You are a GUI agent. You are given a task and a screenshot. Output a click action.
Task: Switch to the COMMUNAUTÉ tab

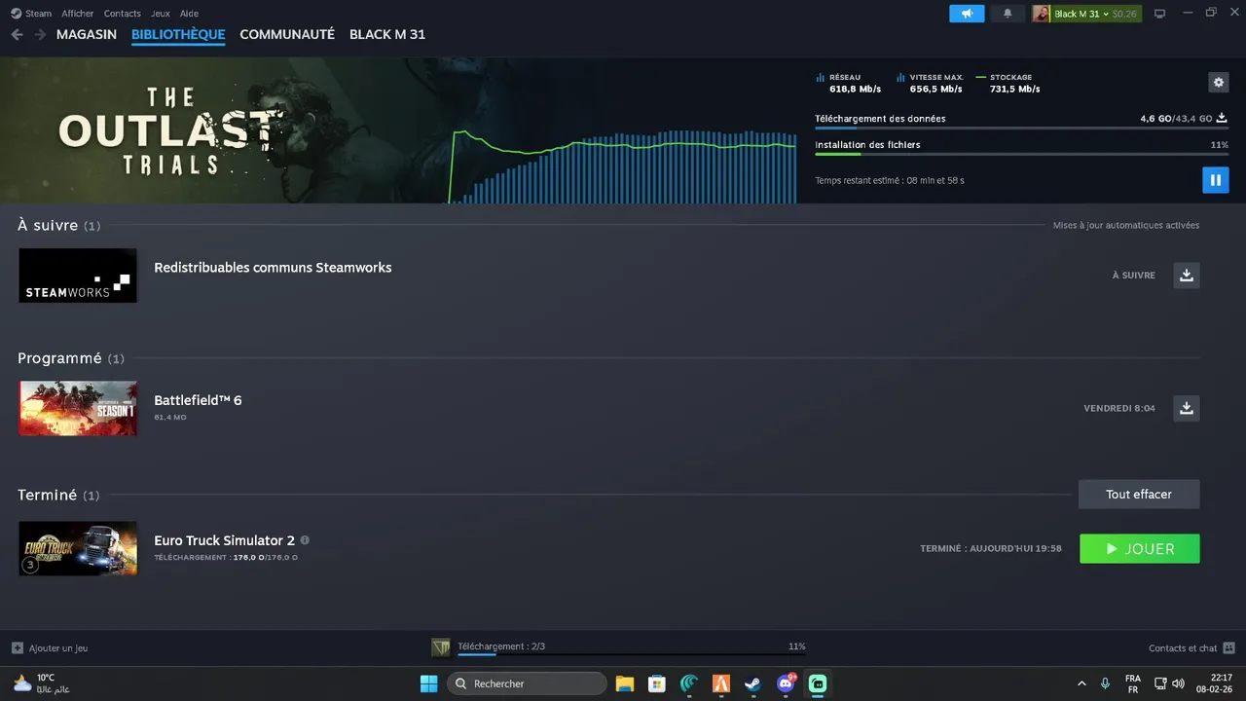pos(287,34)
